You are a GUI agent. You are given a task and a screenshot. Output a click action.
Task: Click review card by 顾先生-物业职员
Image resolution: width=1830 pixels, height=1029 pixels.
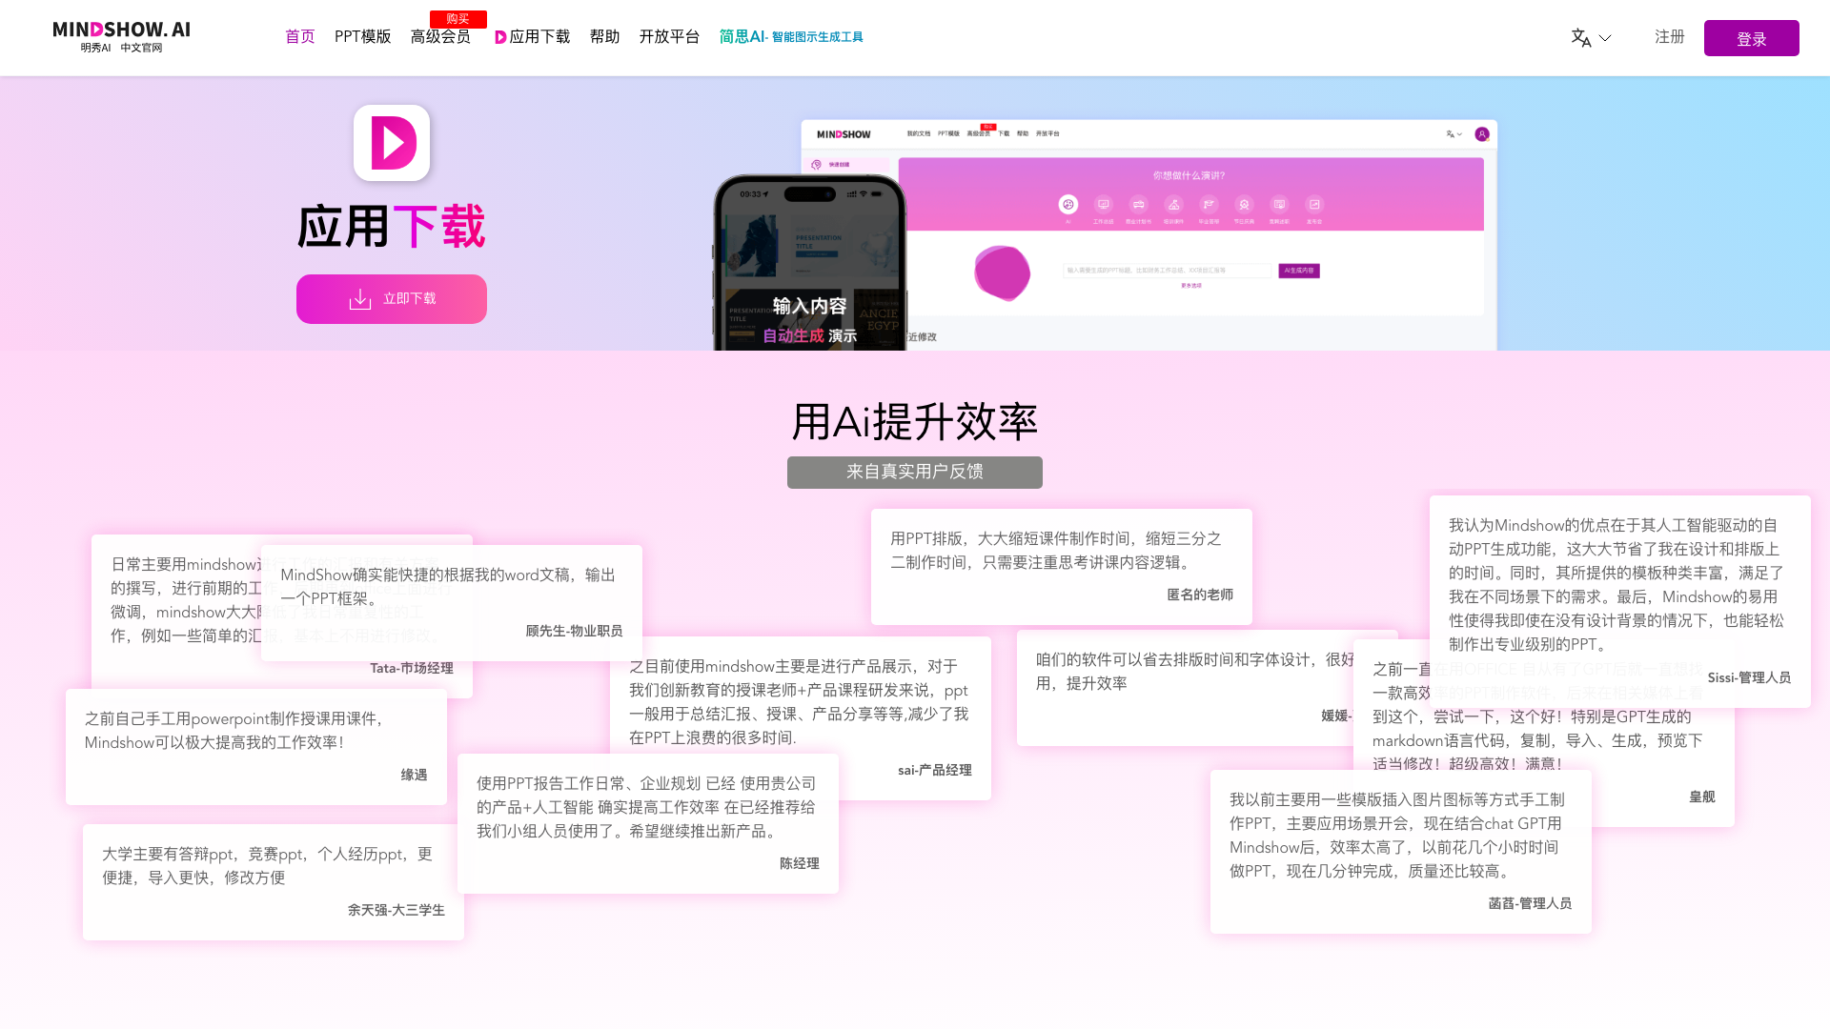[452, 603]
